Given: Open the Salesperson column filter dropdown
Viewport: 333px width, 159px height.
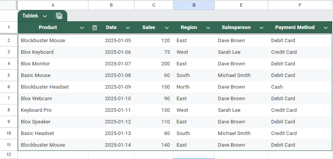Looking at the screenshot, I should coord(262,27).
